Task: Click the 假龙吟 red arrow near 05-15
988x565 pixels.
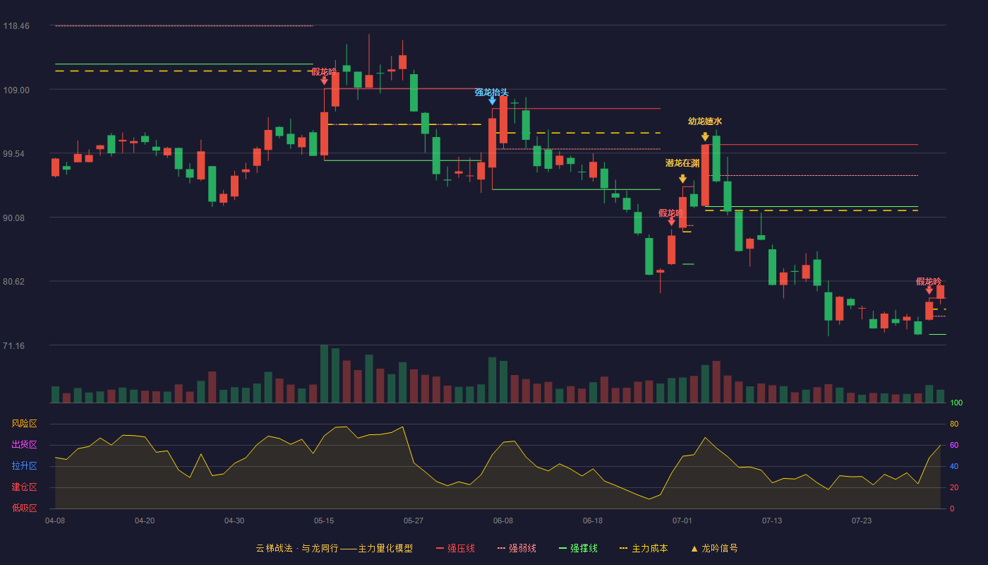Action: point(324,81)
